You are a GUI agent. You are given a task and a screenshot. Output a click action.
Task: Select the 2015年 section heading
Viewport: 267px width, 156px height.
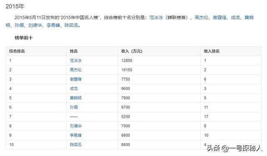point(15,6)
